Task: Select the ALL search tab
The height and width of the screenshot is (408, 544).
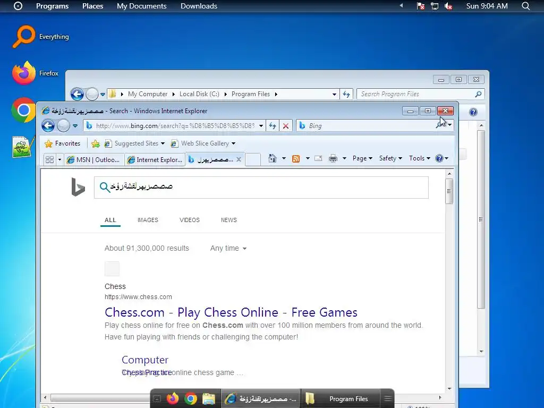Action: [110, 220]
